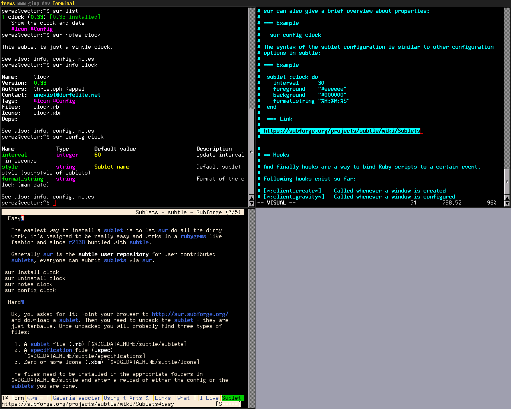
Task: Follow the "sublets" link before "you are done"
Action: pos(22,386)
